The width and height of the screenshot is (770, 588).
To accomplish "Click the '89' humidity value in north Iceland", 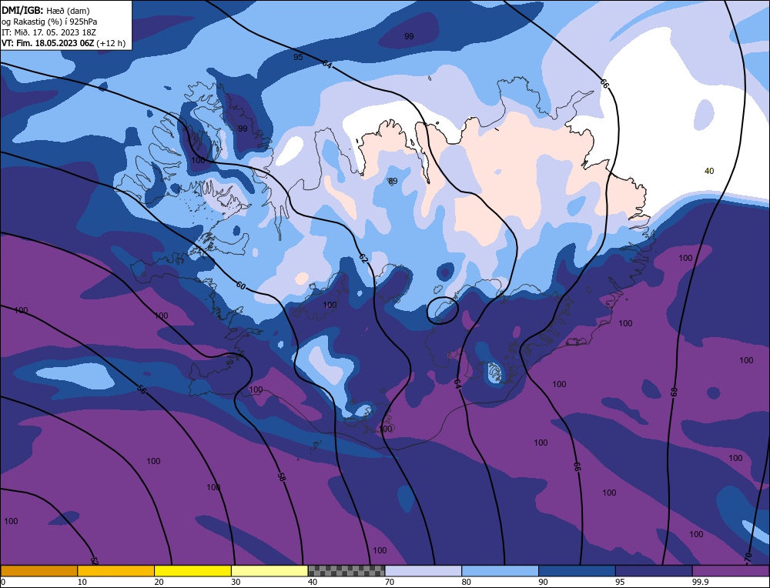I will (x=393, y=181).
